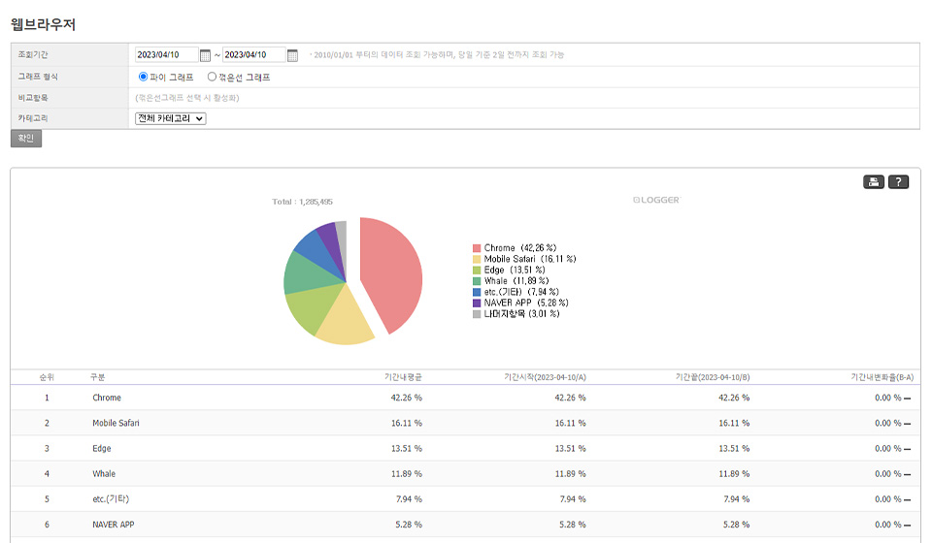Click the NAVER APP row 0.00 % change value
932x543 pixels.
pos(888,525)
